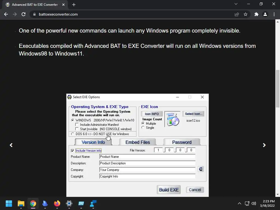The height and width of the screenshot is (210, 280).
Task: Click the scrollbar up arrow
Action: [278, 22]
